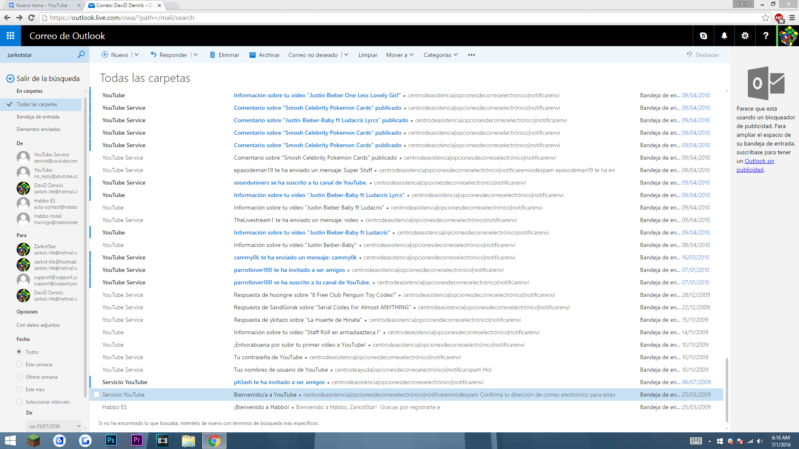The image size is (799, 449).
Task: Open the Minecraft taskbar icon
Action: coord(34,441)
